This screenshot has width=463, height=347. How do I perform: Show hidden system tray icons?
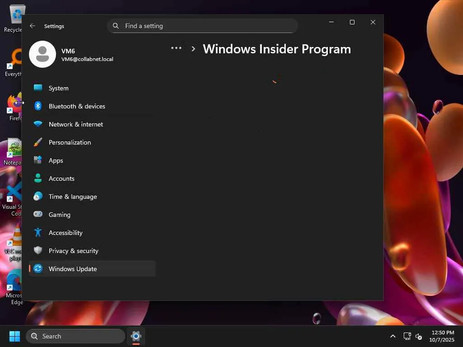click(x=393, y=336)
